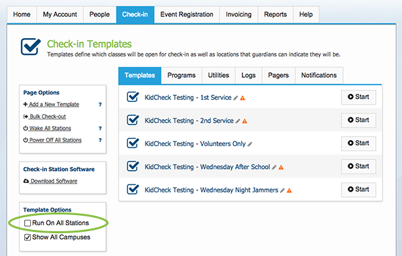Click help question mark beside Power Off All Stations
Screen dimensions: 402x256
pos(100,140)
